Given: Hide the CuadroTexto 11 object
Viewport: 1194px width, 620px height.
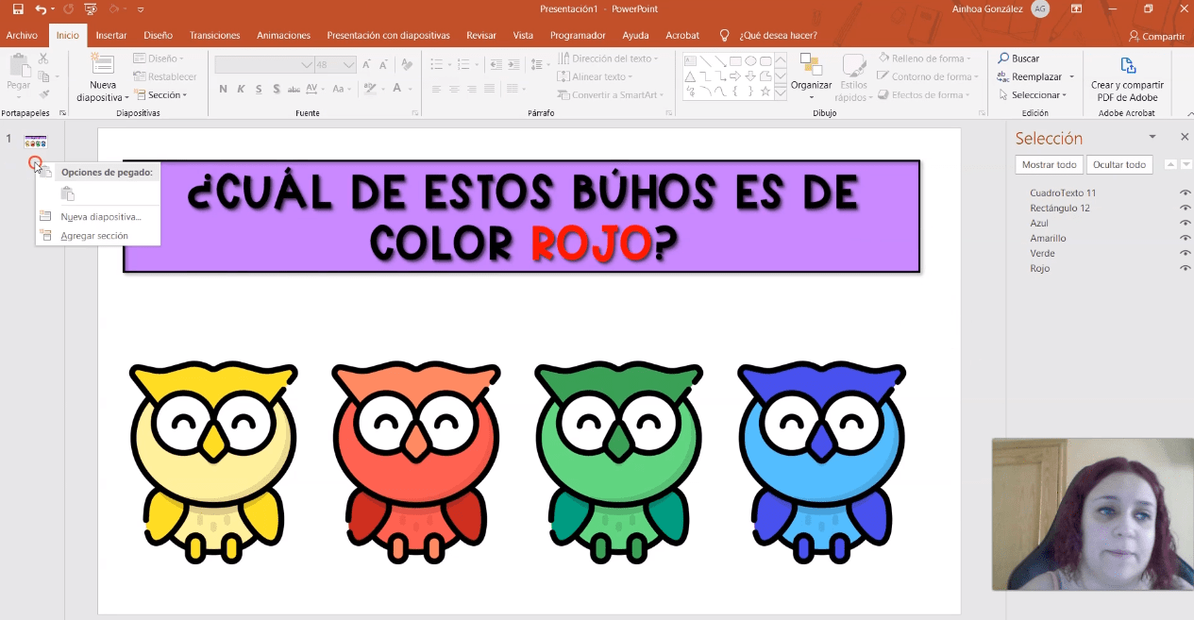Looking at the screenshot, I should pyautogui.click(x=1185, y=193).
